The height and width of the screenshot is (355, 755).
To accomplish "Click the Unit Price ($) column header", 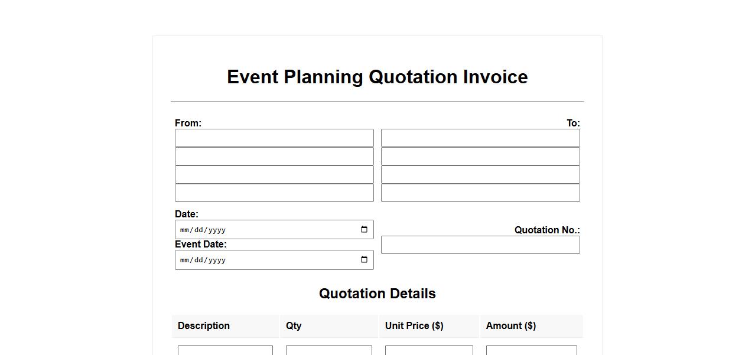I will click(x=414, y=326).
